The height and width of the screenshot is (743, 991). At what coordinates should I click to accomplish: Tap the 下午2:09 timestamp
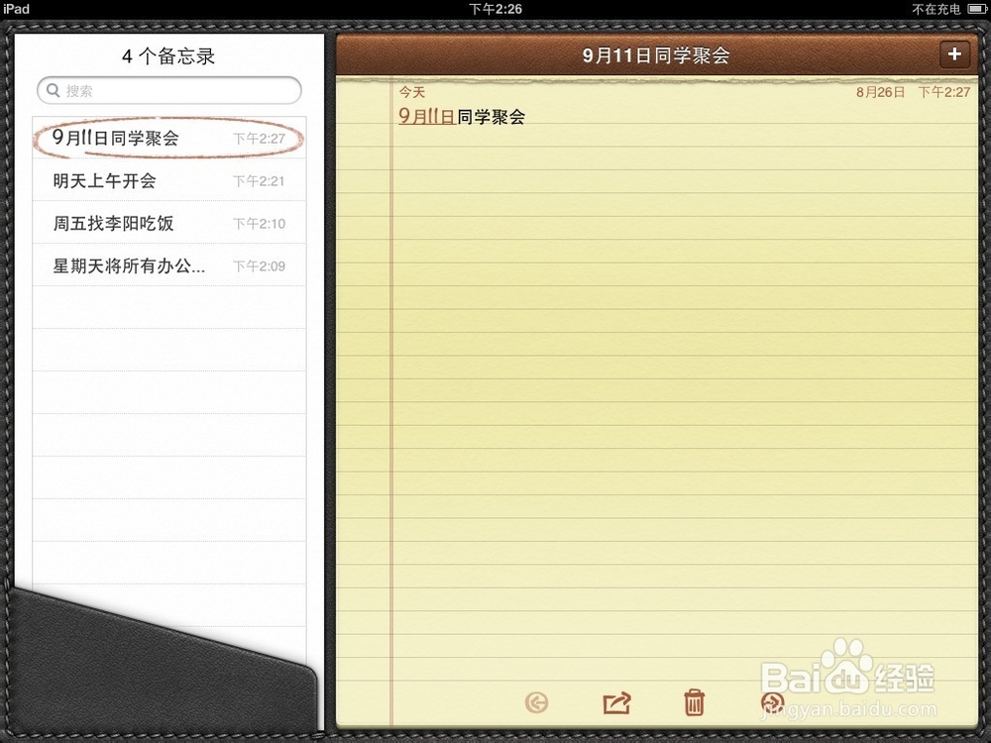259,265
